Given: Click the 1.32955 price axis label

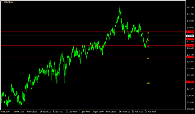Looking at the screenshot, I should pos(190,75).
